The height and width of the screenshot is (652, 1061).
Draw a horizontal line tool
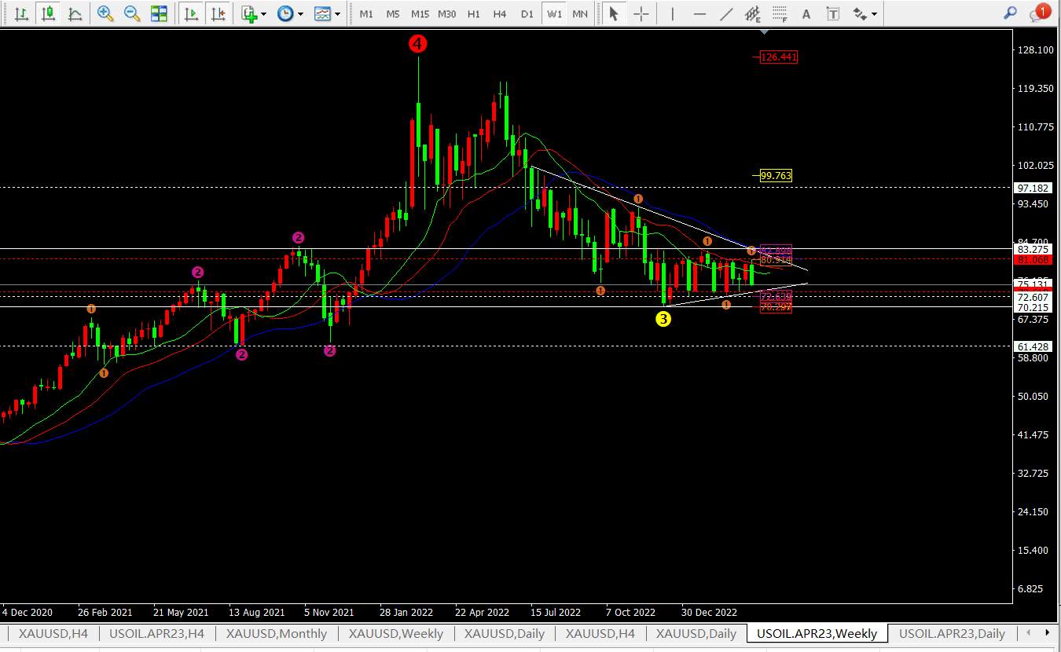tap(699, 13)
